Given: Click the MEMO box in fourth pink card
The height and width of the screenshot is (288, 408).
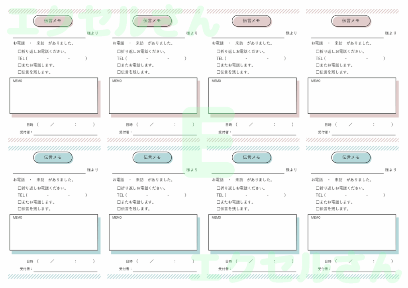Looking at the screenshot, I should (352, 95).
